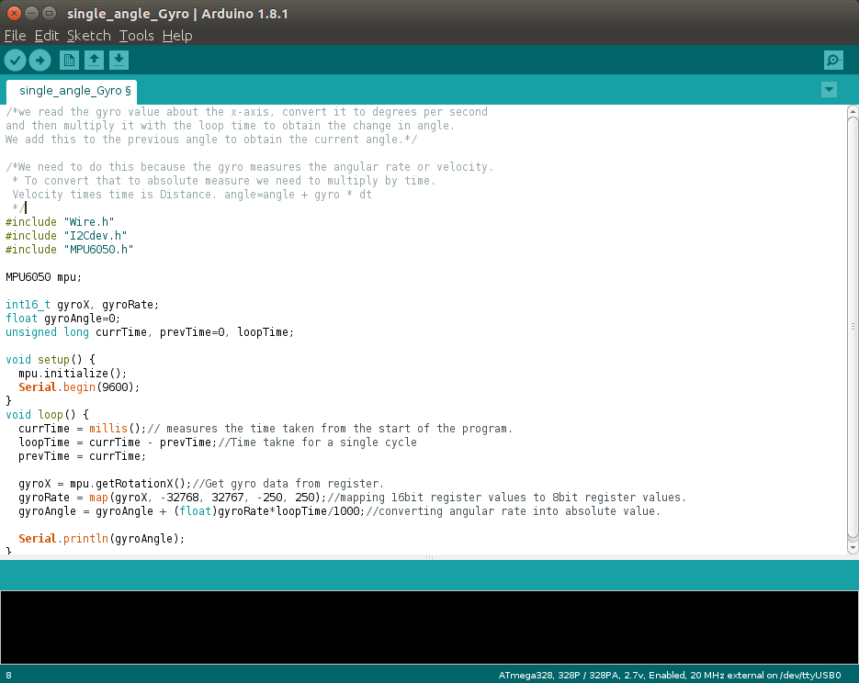Click the 'int16_t gyroX, gyroRate;' line

tap(82, 304)
